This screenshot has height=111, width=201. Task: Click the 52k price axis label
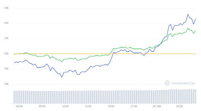coord(6,53)
